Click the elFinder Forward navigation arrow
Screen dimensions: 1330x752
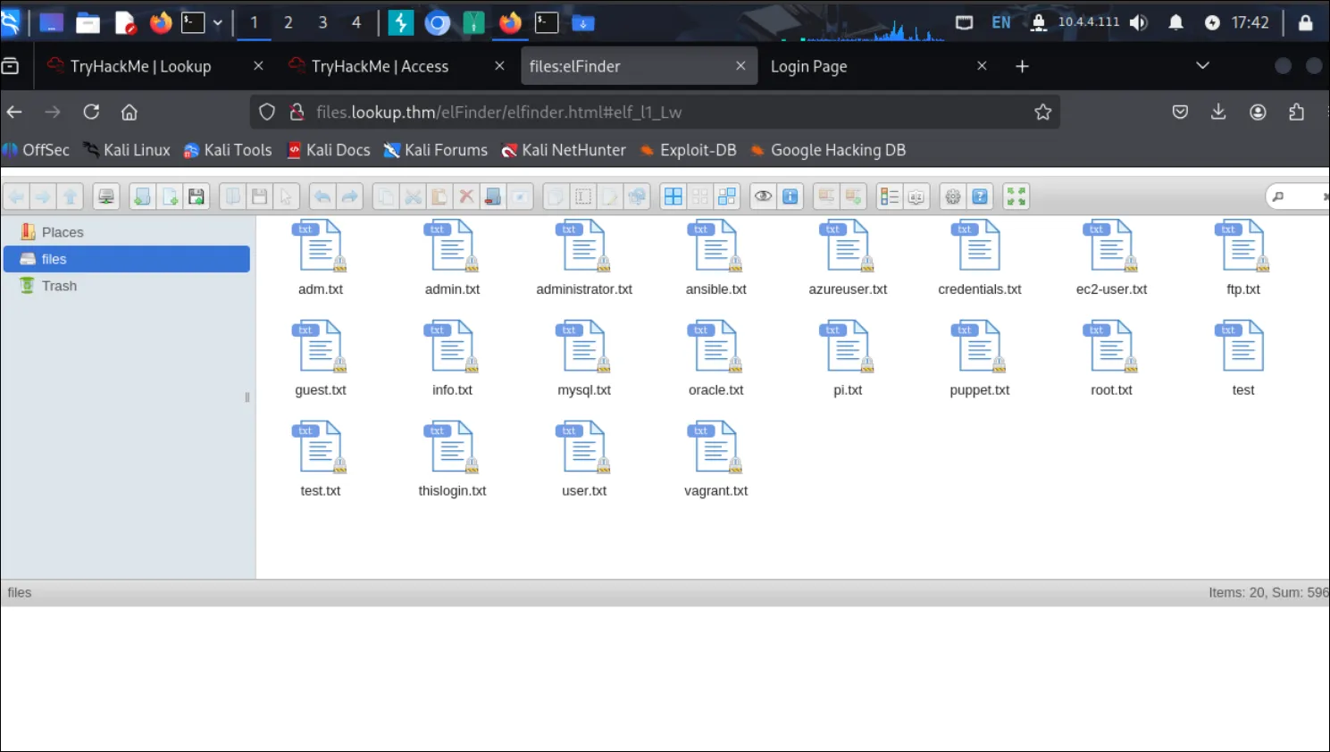click(43, 196)
